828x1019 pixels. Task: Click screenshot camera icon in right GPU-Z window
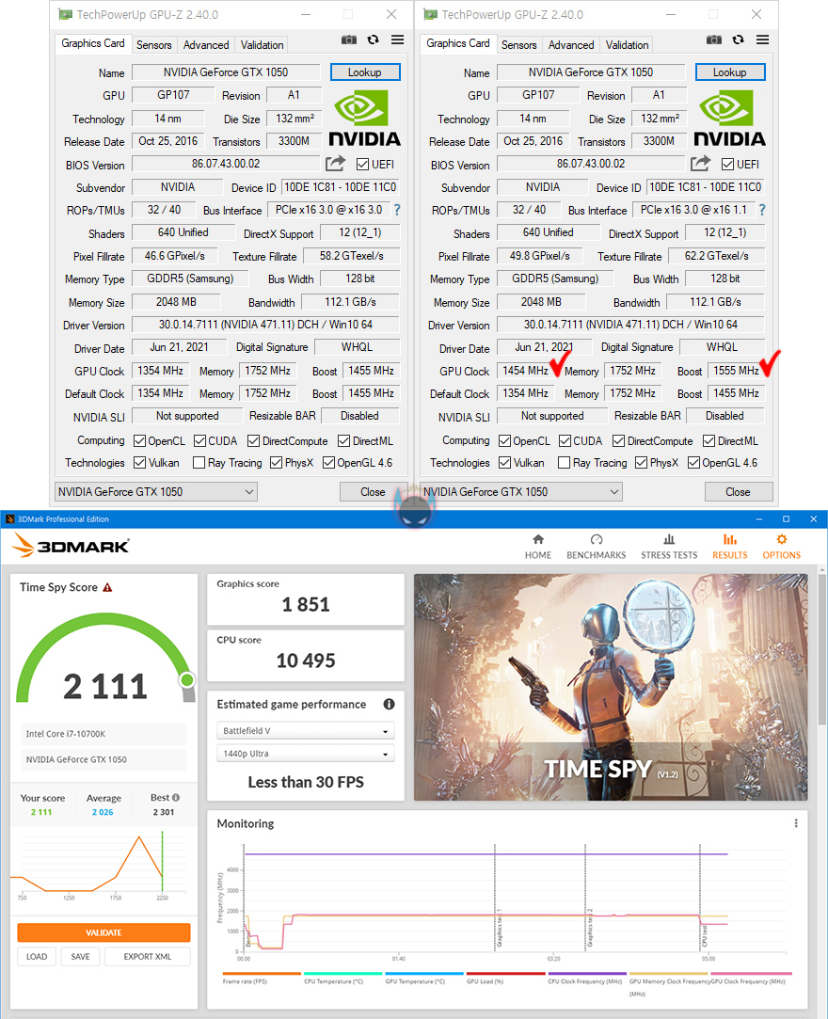pos(714,40)
